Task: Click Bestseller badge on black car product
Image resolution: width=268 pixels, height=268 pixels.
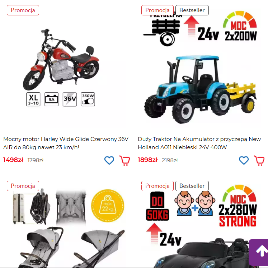Action: (192, 186)
